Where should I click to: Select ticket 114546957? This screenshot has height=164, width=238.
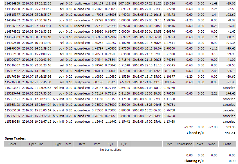[12, 26]
